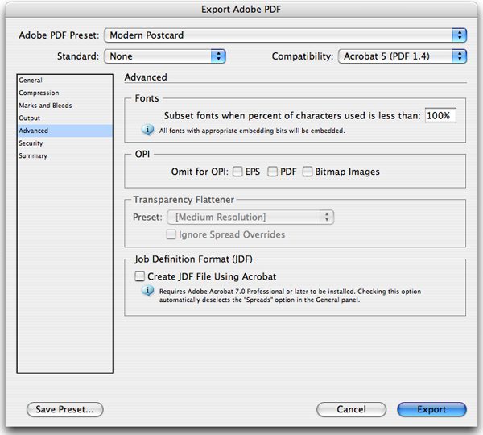The height and width of the screenshot is (435, 483).
Task: Enable Create JDF File Using Acrobat
Action: pyautogui.click(x=139, y=276)
